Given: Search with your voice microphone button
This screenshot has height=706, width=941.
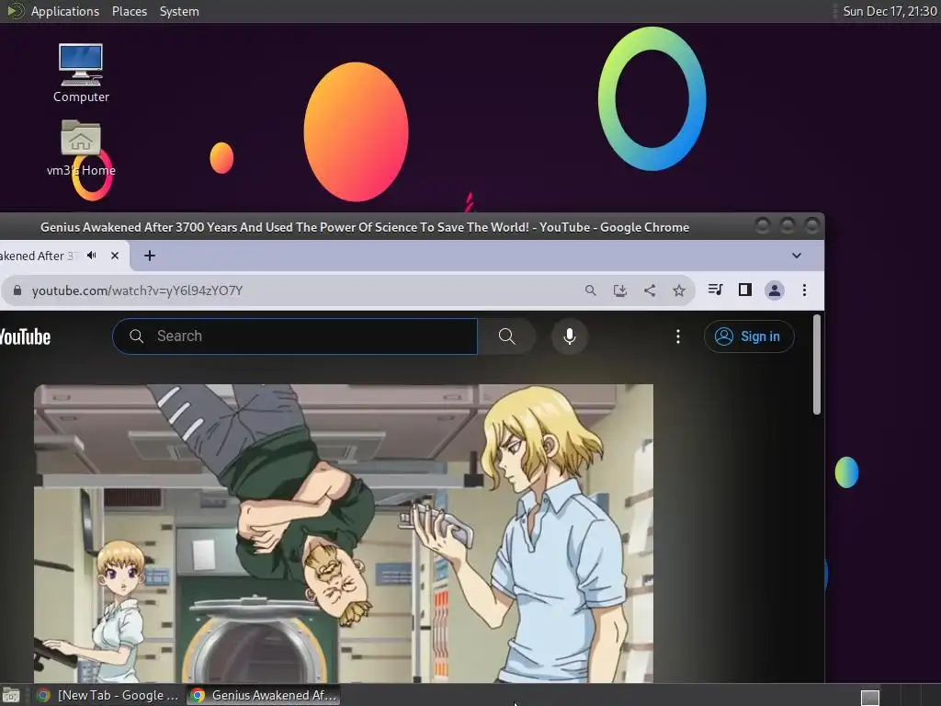Looking at the screenshot, I should [x=570, y=336].
